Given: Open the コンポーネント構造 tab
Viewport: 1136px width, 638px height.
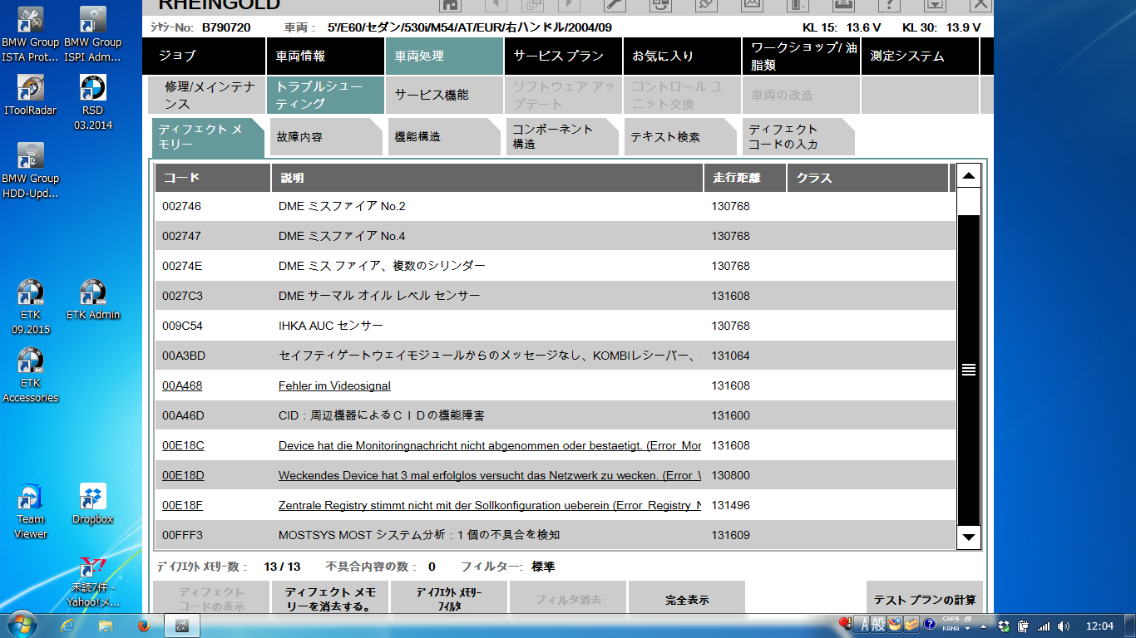Looking at the screenshot, I should tap(562, 137).
